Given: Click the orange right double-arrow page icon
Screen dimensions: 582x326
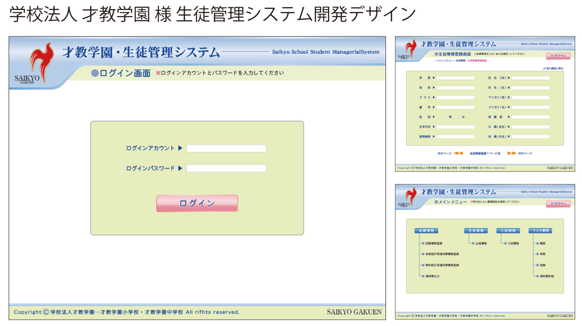Looking at the screenshot, I should point(512,153).
